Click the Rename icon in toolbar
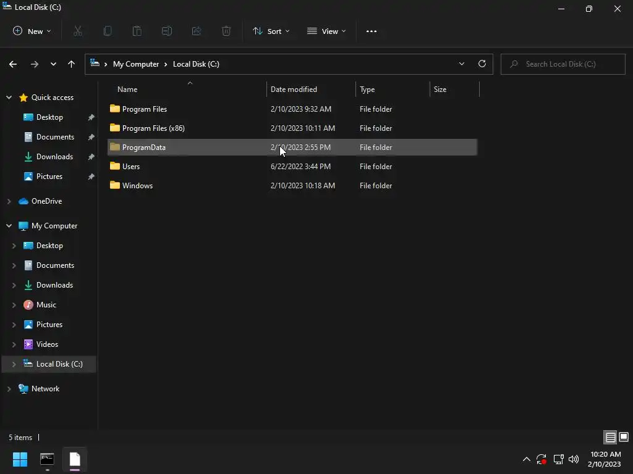Screen dimensions: 633x474 167,31
